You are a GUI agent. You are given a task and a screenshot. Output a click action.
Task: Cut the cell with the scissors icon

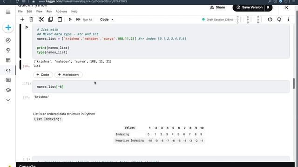(x=41, y=19)
